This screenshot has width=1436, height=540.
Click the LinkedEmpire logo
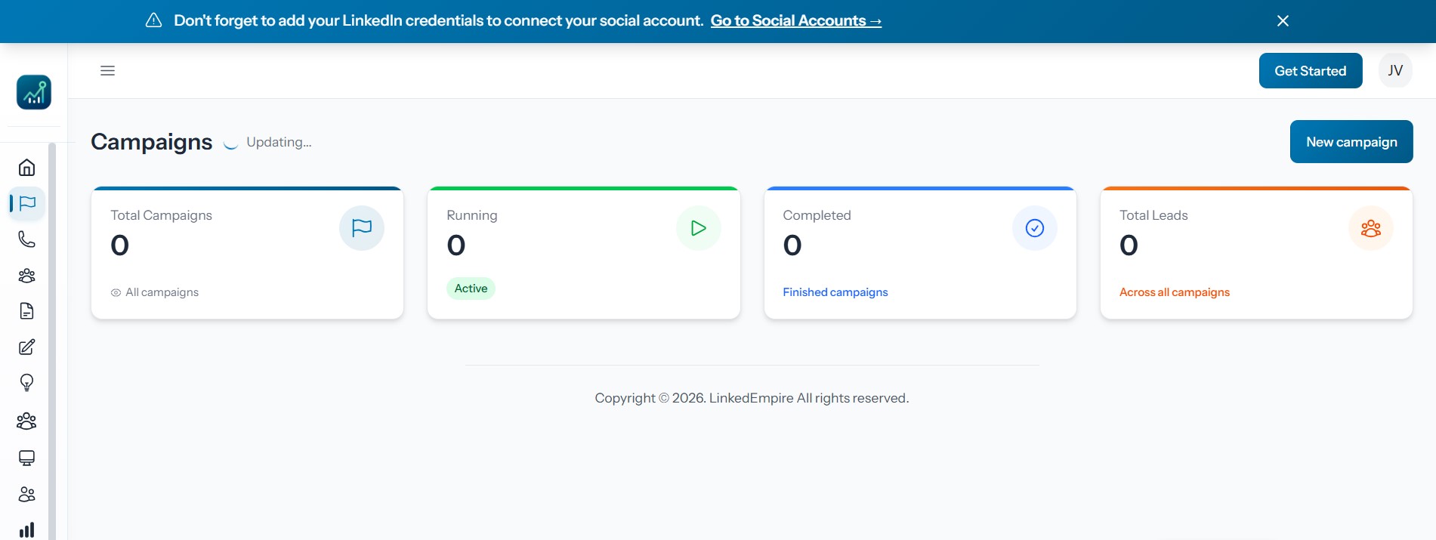point(34,92)
